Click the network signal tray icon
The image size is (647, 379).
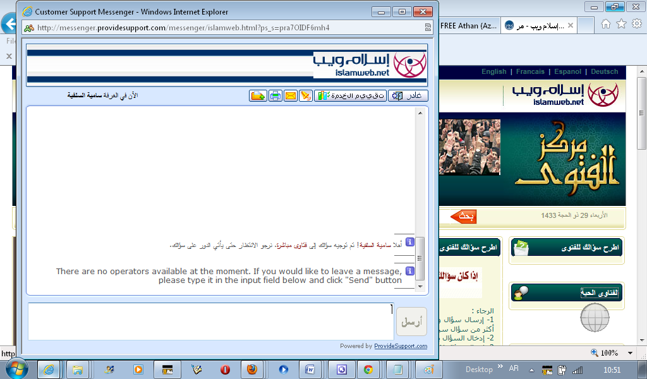tap(577, 370)
